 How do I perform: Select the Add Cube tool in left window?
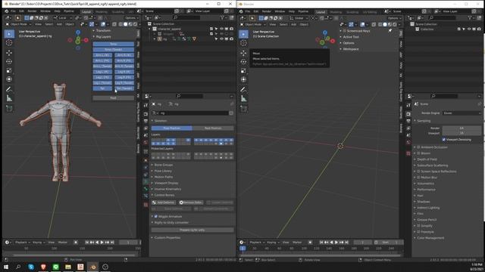click(x=9, y=109)
